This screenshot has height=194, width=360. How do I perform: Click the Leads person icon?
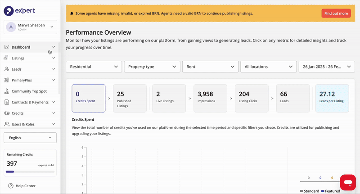pyautogui.click(x=7, y=69)
